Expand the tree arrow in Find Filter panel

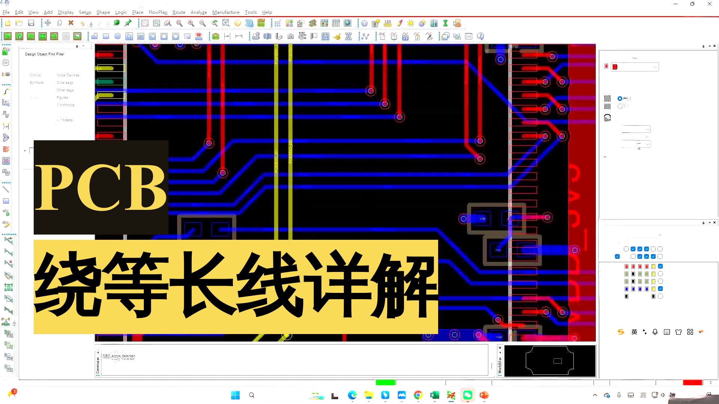click(25, 151)
